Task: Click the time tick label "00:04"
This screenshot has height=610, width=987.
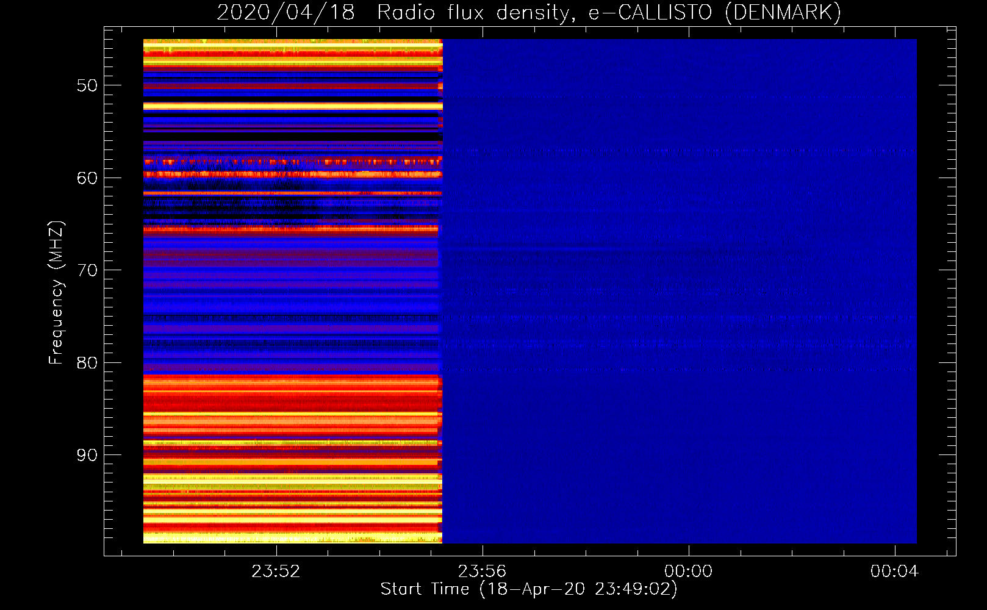Action: click(x=895, y=572)
